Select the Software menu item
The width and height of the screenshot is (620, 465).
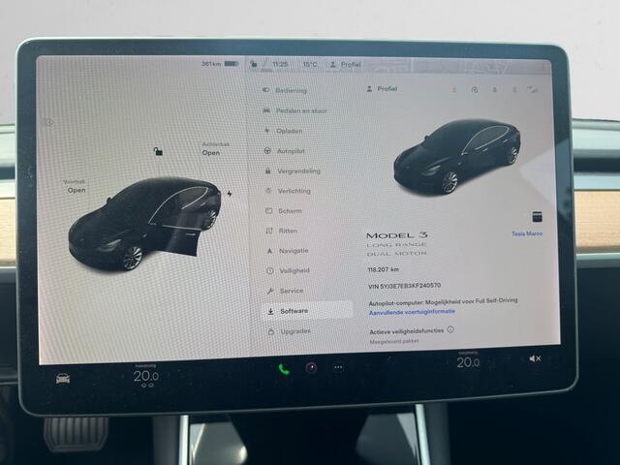[308, 311]
